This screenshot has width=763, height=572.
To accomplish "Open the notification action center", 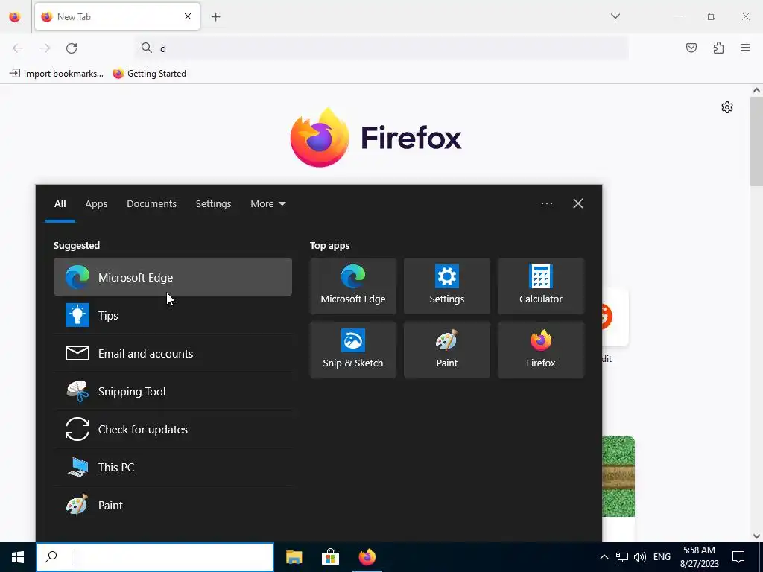I will (738, 557).
